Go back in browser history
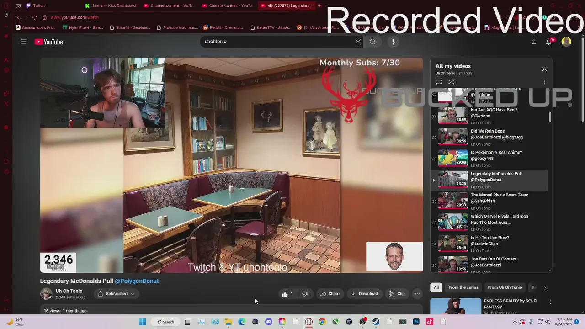This screenshot has width=585, height=329. 18,17
